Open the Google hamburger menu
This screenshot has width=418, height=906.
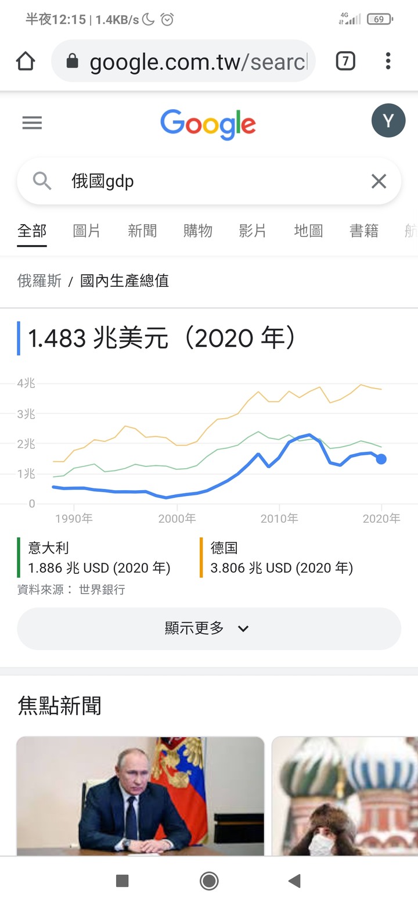click(32, 123)
